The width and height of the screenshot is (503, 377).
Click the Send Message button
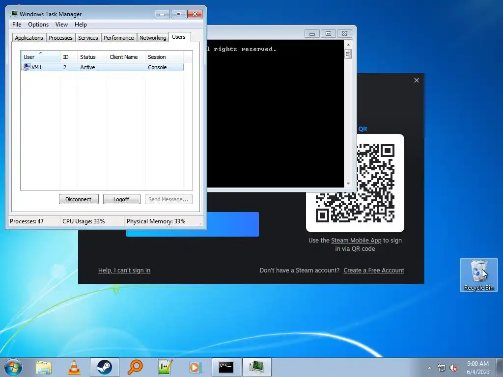pyautogui.click(x=168, y=199)
